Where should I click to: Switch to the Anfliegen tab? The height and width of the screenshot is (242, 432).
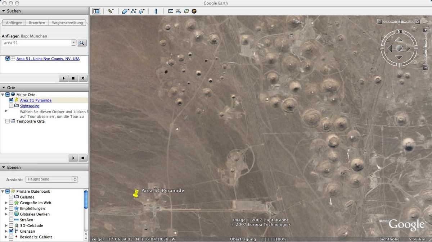(x=14, y=23)
